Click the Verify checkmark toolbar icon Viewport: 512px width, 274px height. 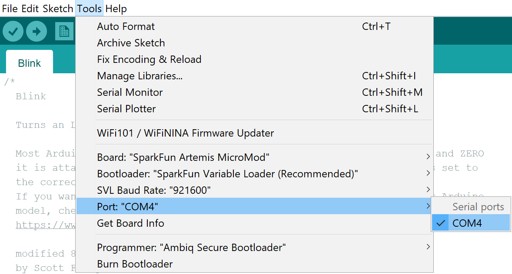[x=13, y=31]
